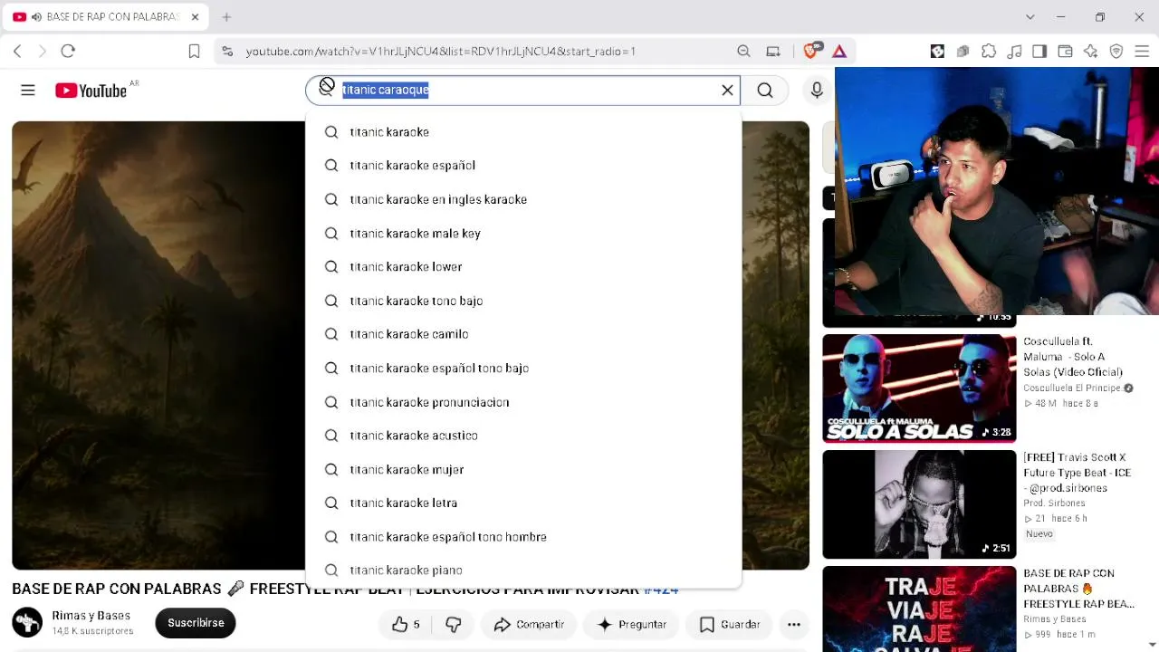Like the video with thumbs up
Viewport: 1159px width, 652px height.
(x=406, y=624)
